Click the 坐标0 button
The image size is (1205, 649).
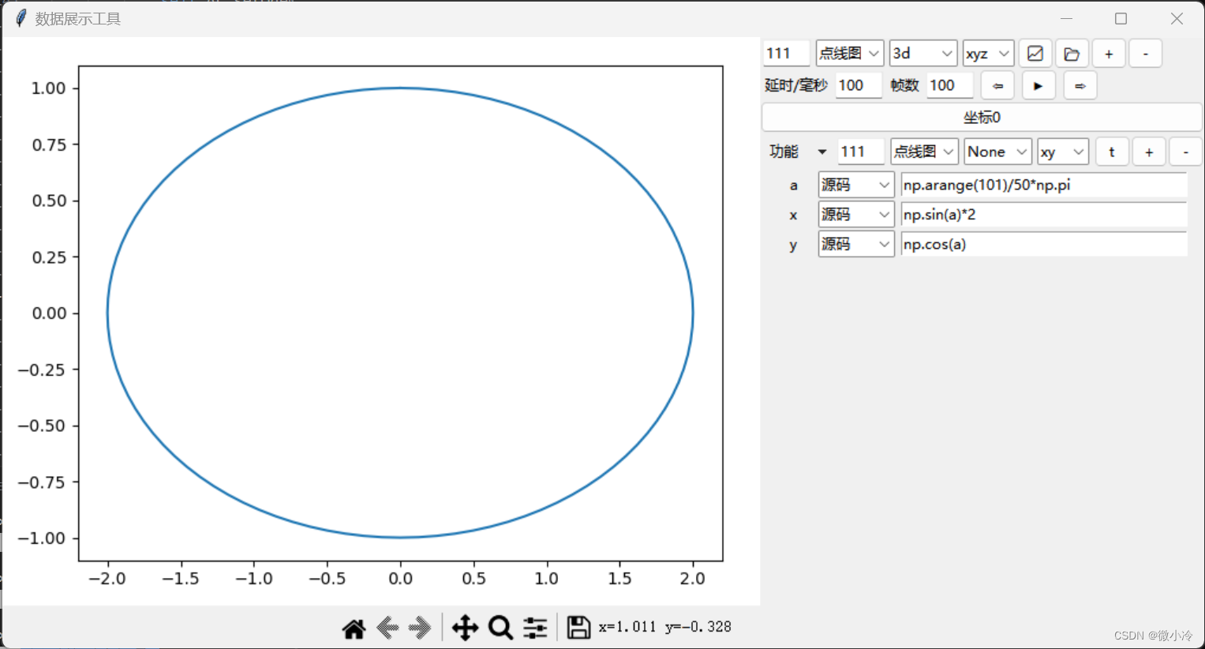[x=982, y=118]
